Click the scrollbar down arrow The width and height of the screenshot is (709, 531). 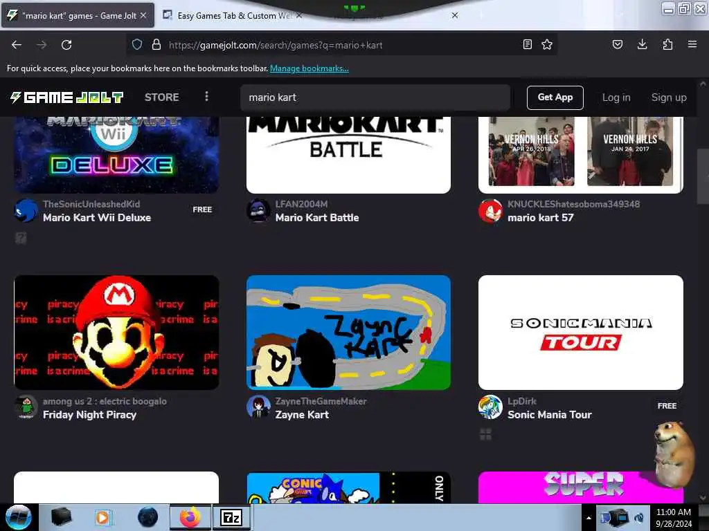click(703, 498)
